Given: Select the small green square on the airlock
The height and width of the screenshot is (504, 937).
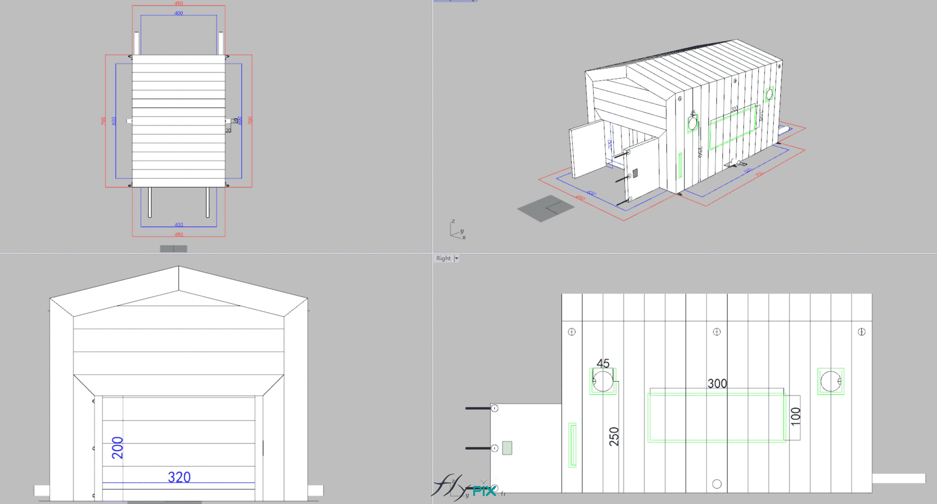Looking at the screenshot, I should coord(507,448).
